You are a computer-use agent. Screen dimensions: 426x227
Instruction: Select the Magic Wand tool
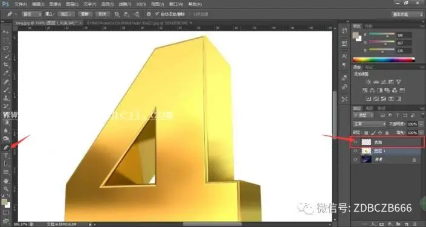click(x=6, y=57)
